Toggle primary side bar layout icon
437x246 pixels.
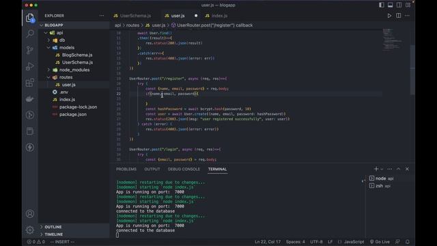(x=381, y=5)
